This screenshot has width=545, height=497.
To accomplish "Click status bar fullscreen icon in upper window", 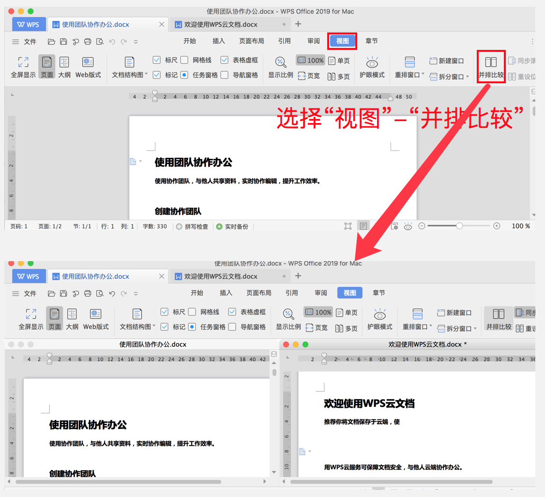I will [x=348, y=226].
